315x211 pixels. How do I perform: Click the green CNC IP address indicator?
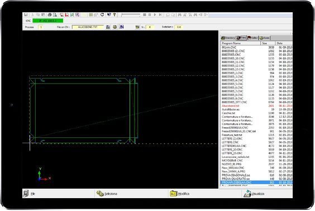(x=48, y=21)
